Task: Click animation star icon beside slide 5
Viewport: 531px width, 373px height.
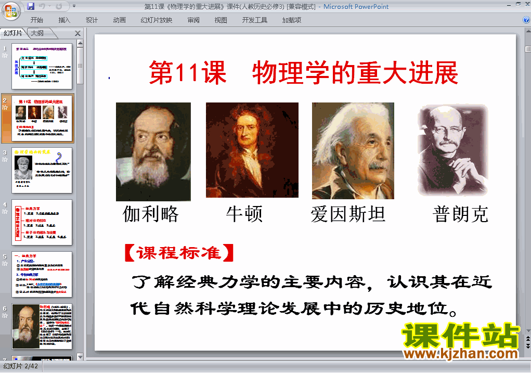Action: pyautogui.click(x=5, y=264)
